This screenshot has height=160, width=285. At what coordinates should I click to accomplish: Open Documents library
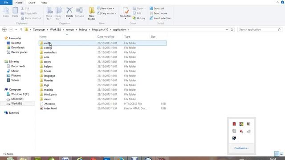pos(18,66)
